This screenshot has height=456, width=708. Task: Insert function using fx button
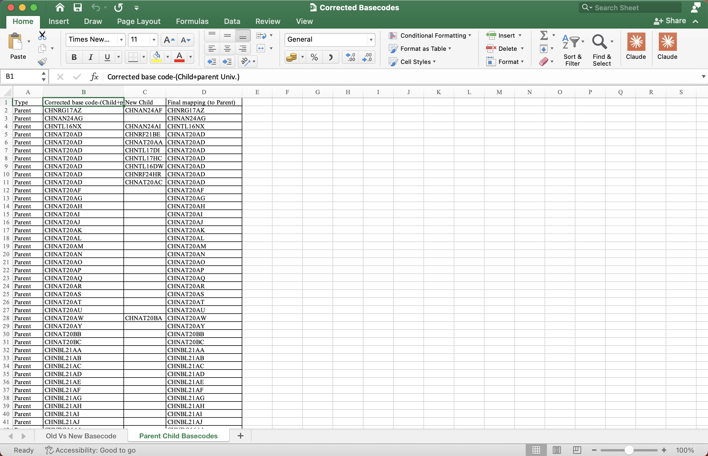pyautogui.click(x=94, y=77)
